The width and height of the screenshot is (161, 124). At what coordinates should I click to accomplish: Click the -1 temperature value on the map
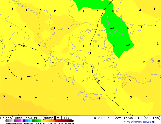(x=112, y=28)
